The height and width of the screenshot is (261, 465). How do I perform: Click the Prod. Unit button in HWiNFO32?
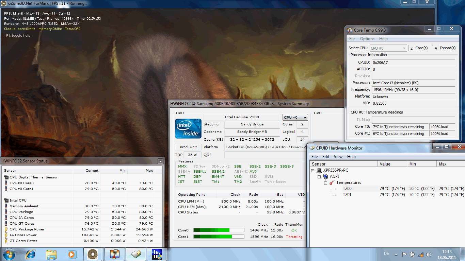pos(188,147)
